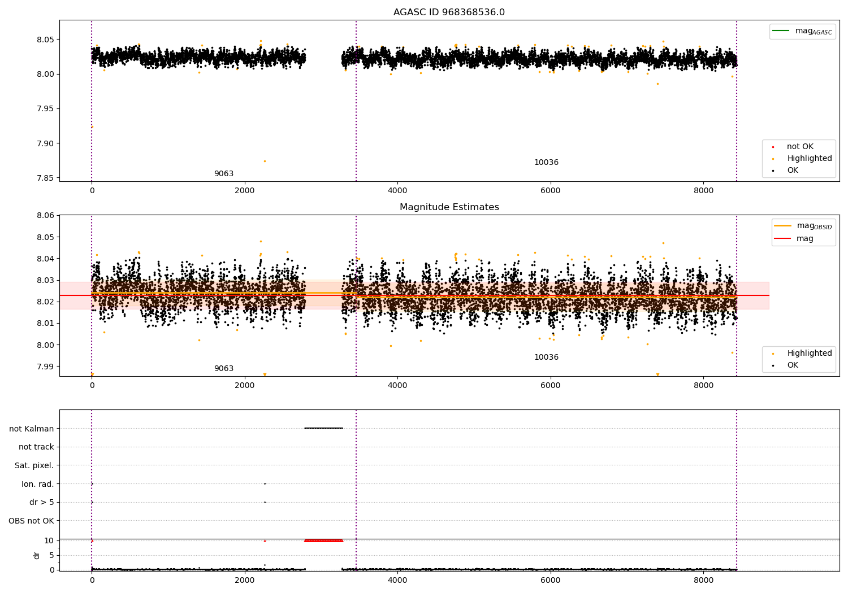Click the not track axis label

click(x=36, y=447)
